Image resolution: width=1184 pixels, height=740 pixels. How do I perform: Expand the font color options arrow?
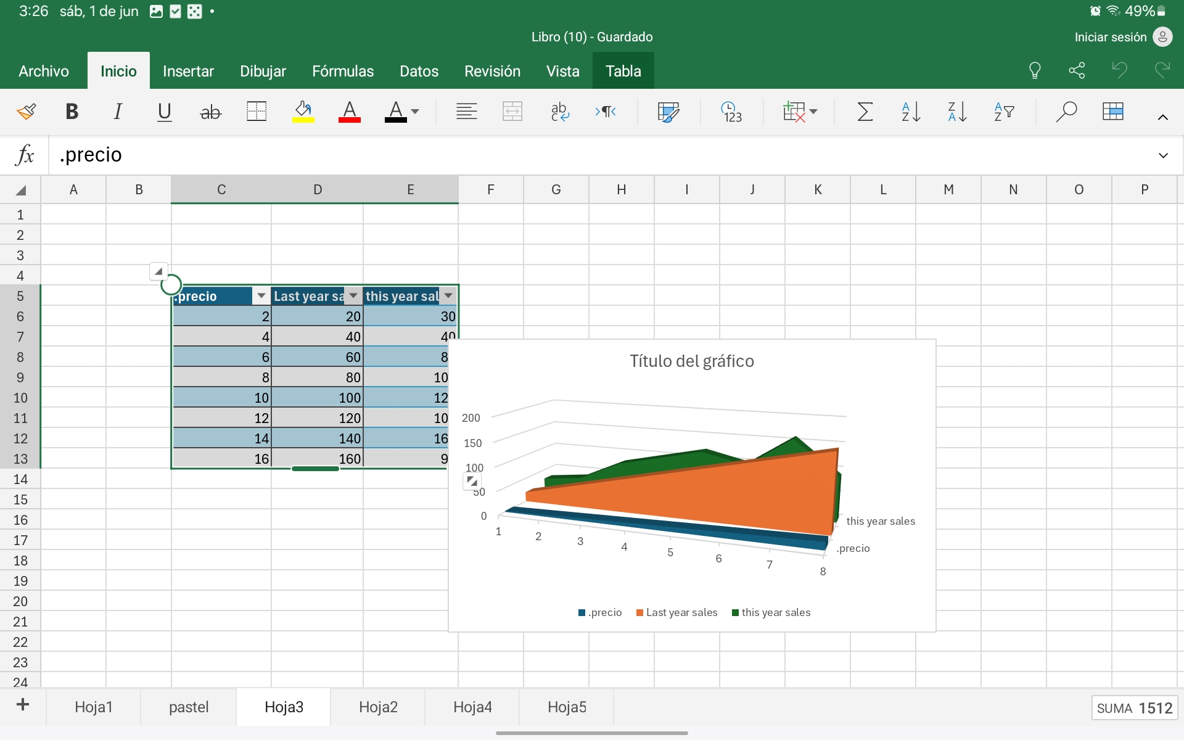tap(415, 112)
